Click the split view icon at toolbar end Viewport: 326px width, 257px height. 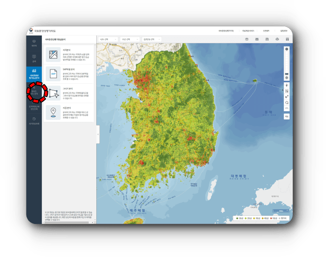coord(287,39)
